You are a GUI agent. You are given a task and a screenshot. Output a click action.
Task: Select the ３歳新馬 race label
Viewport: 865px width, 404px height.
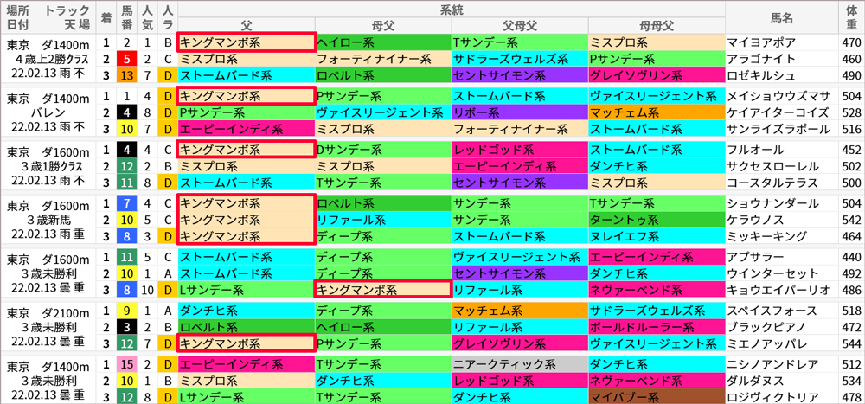click(x=48, y=220)
